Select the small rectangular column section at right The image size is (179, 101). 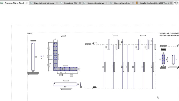(x=163, y=59)
